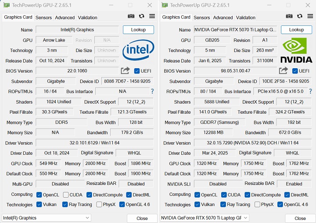The image size is (316, 223).
Task: Click the Resizable BAR Enabled value
Action: (x=294, y=184)
